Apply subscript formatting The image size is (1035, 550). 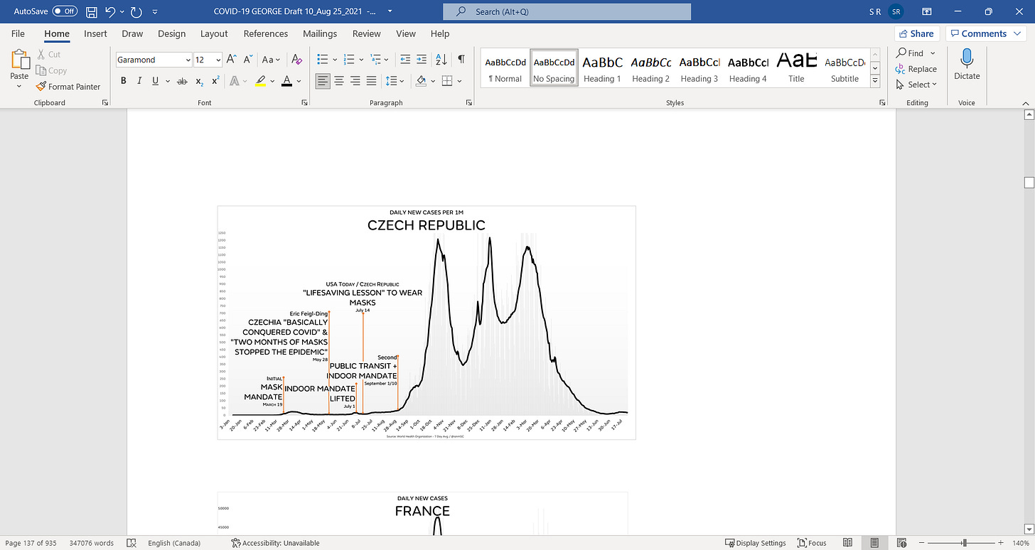(x=200, y=81)
